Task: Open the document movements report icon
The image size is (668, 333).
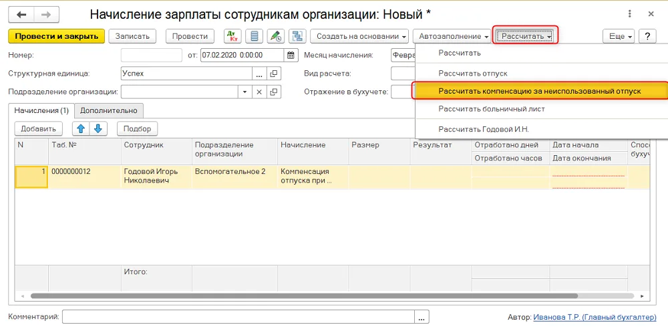Action: tap(254, 36)
